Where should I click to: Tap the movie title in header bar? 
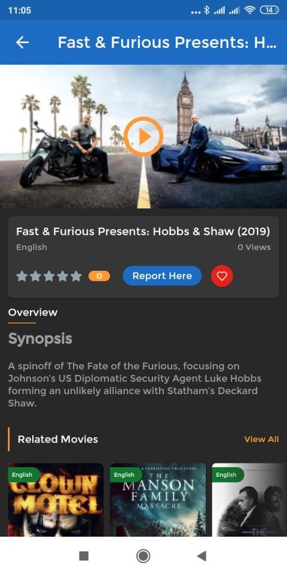[x=167, y=43]
